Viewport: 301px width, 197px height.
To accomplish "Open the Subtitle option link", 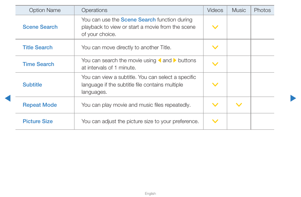I will 32,85.
